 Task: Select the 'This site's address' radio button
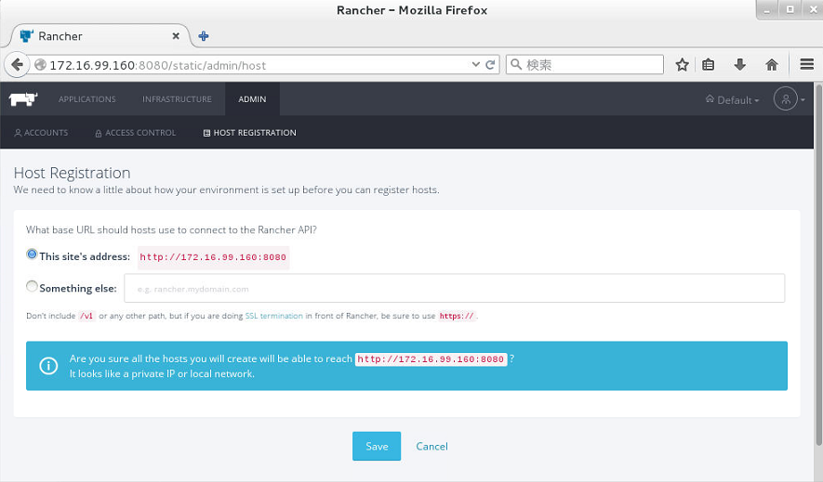[32, 254]
